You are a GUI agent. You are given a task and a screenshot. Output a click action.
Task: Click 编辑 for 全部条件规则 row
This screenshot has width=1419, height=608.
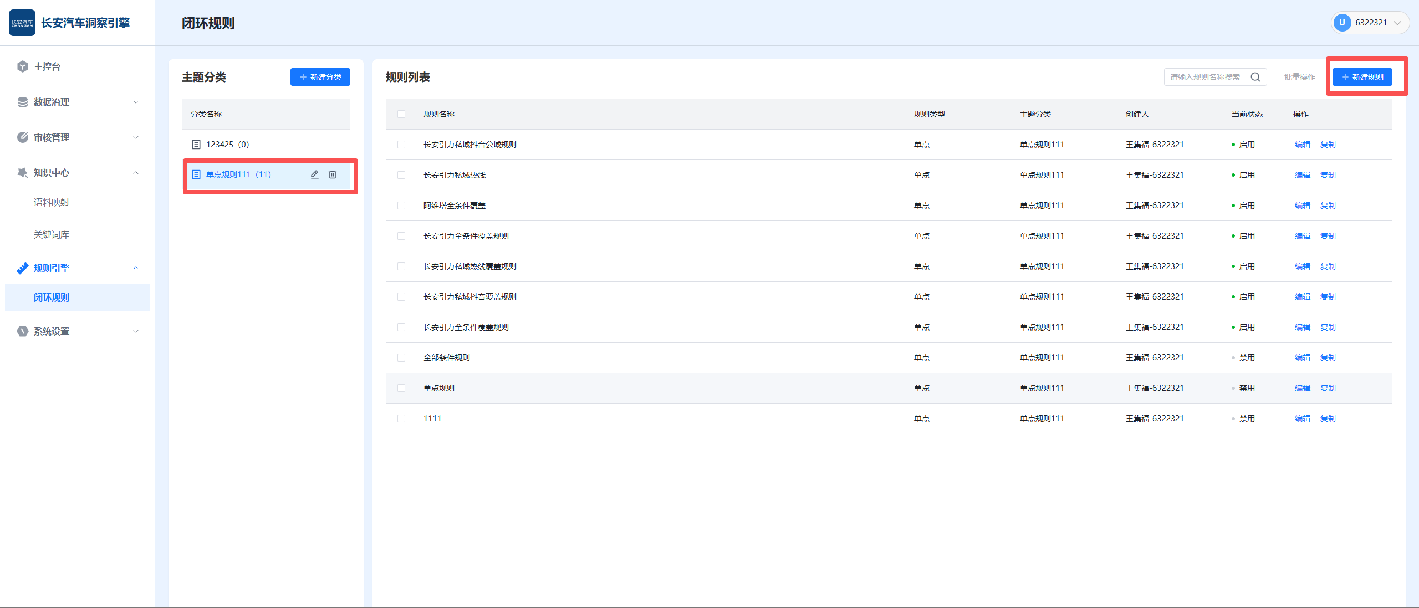point(1302,358)
